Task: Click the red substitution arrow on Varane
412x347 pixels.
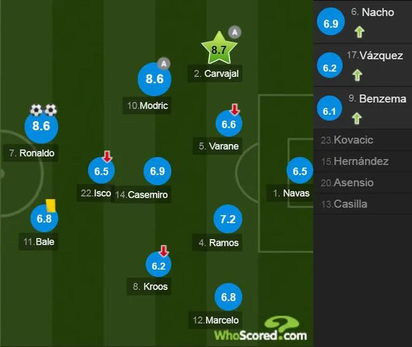Action: 235,109
